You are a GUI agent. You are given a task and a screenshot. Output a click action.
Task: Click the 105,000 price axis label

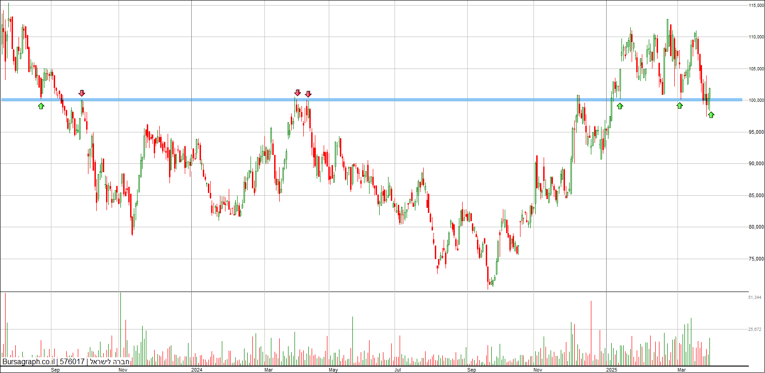pyautogui.click(x=756, y=69)
